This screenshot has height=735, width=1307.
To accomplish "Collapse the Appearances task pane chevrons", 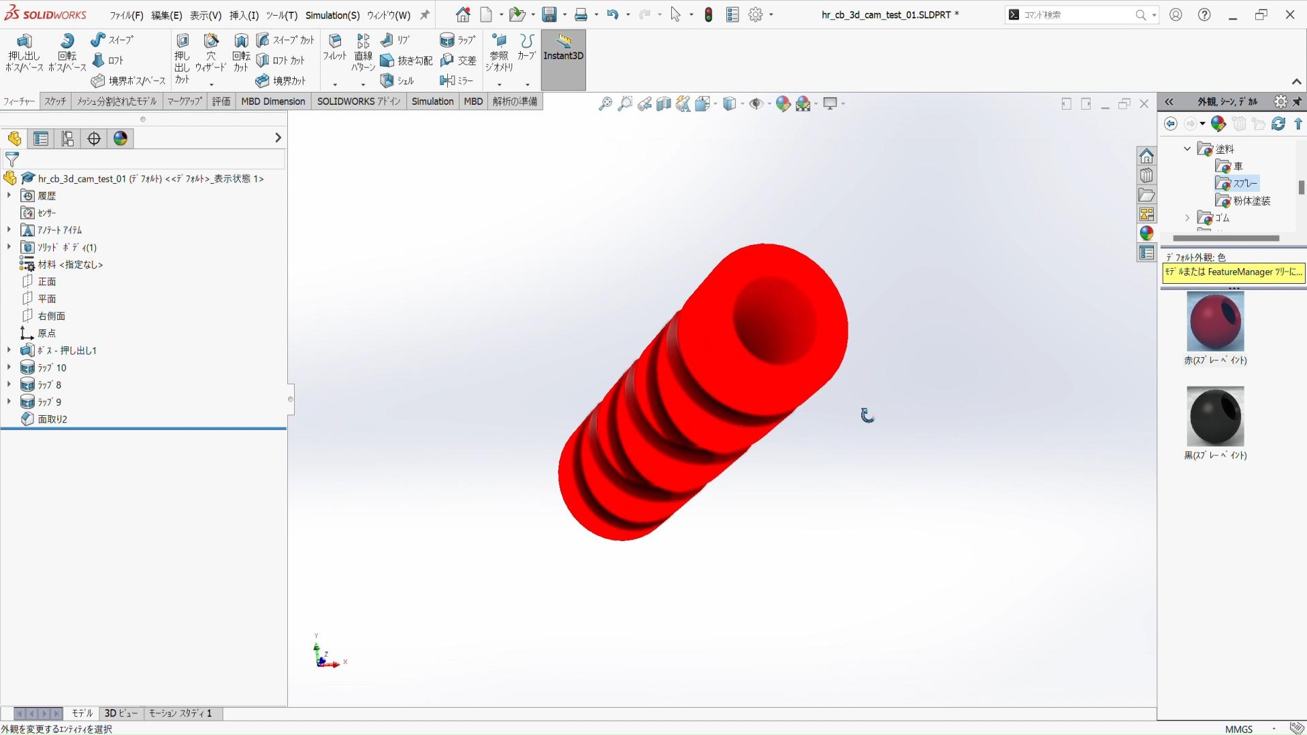I will 1169,101.
